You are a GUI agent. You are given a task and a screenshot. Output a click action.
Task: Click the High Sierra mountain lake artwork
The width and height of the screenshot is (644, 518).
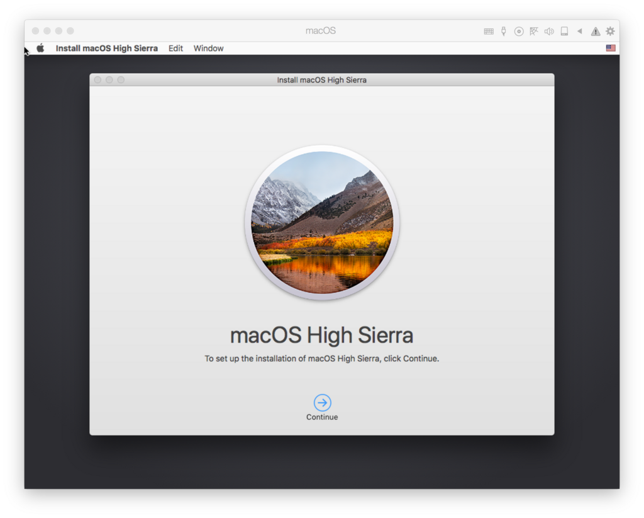[x=322, y=222]
